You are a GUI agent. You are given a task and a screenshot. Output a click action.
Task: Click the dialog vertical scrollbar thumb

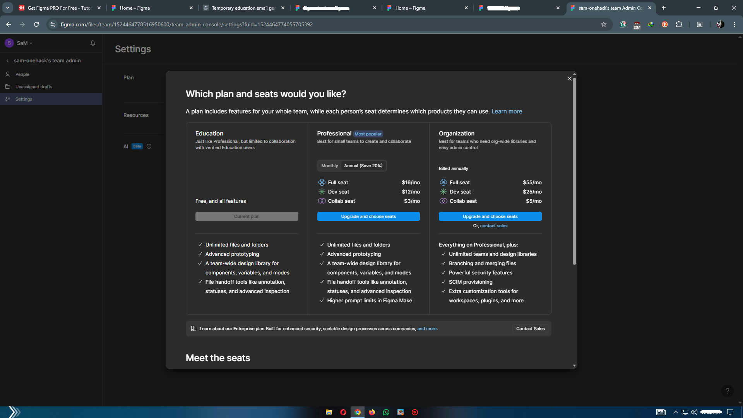[574, 171]
